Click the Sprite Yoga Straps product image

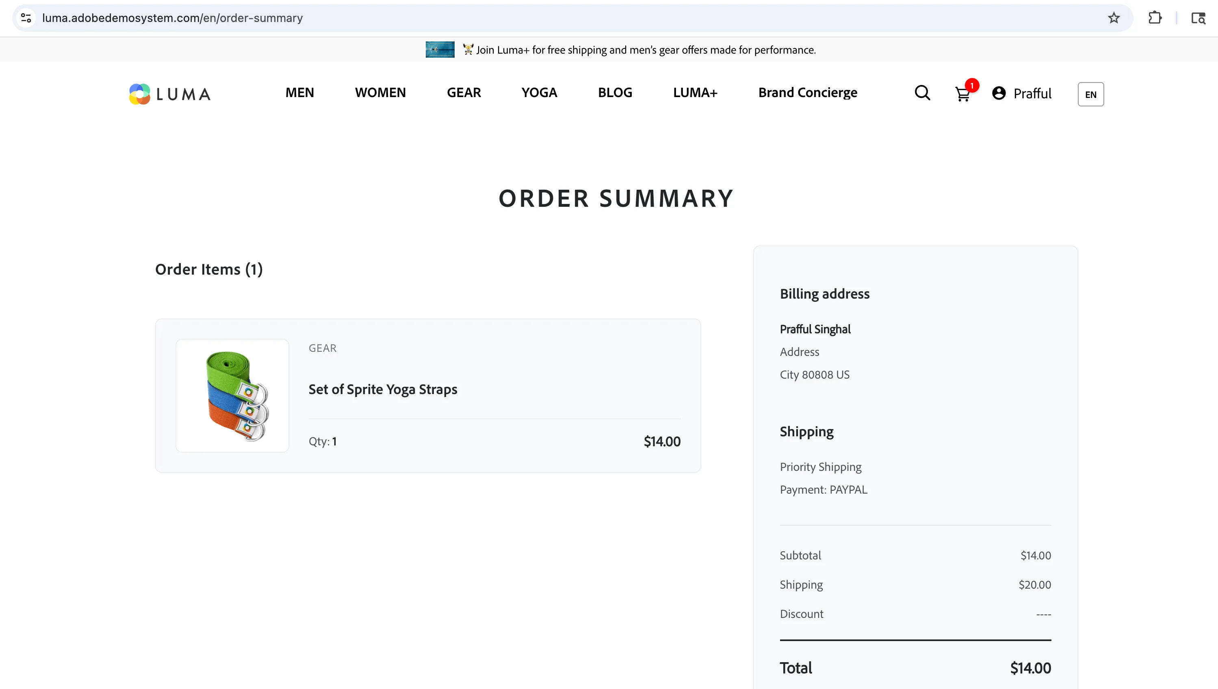pos(232,396)
